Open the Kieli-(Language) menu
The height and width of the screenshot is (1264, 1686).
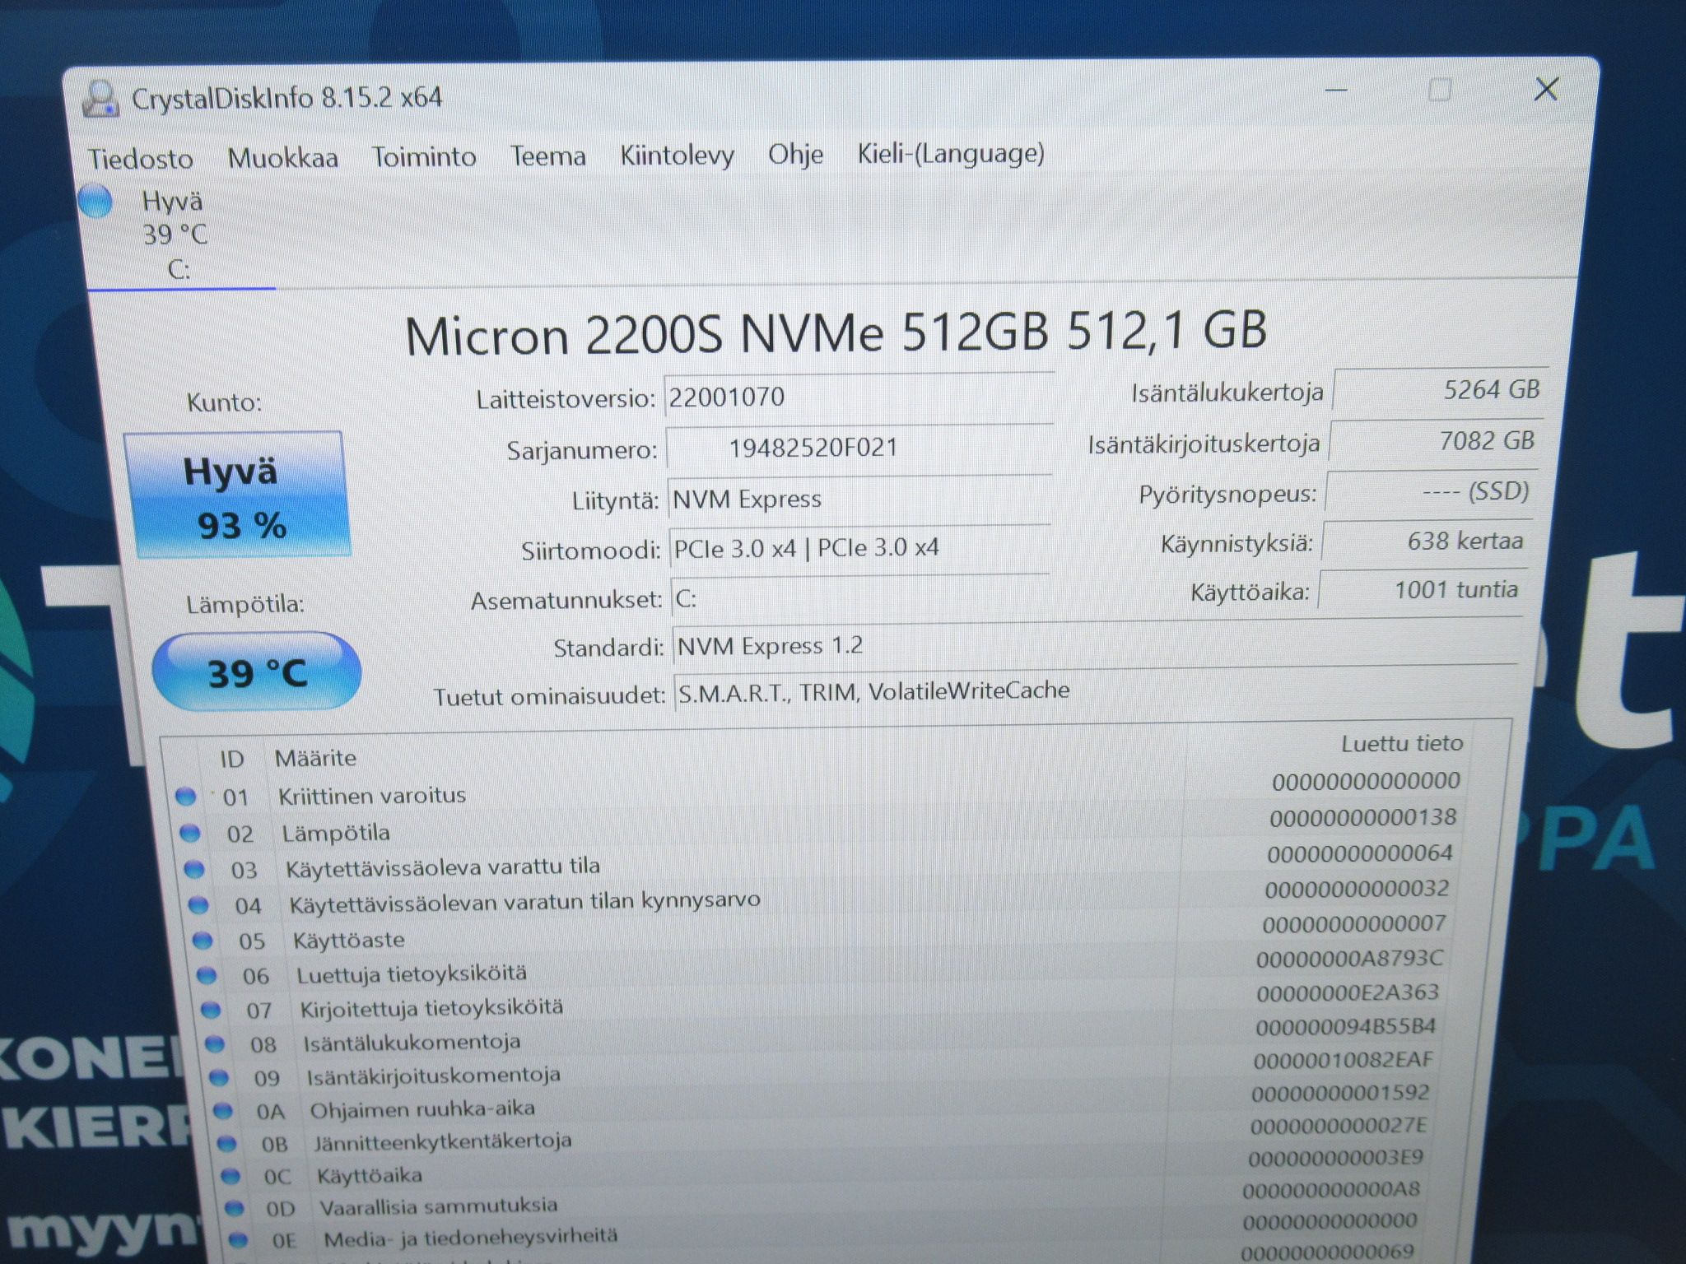click(x=951, y=153)
